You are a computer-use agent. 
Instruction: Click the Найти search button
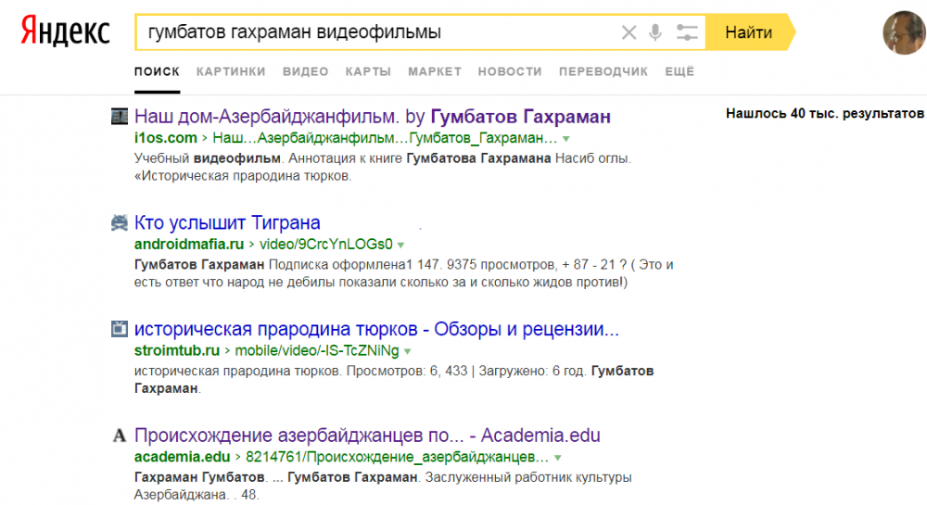tap(749, 32)
